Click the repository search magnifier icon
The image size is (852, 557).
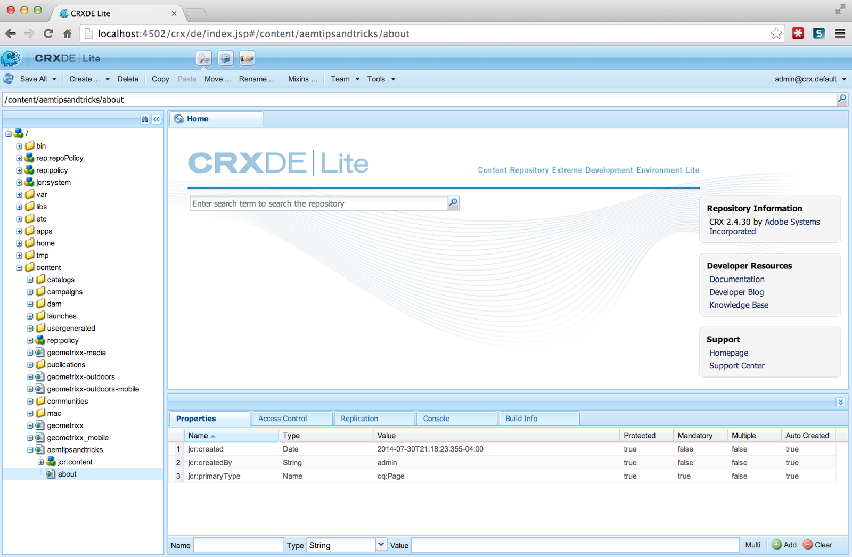pos(453,203)
